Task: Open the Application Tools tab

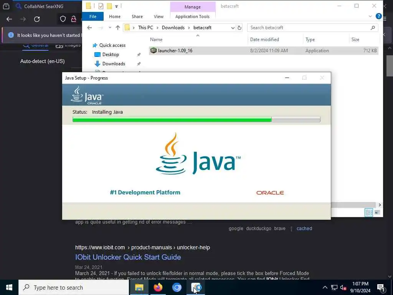Action: (192, 17)
